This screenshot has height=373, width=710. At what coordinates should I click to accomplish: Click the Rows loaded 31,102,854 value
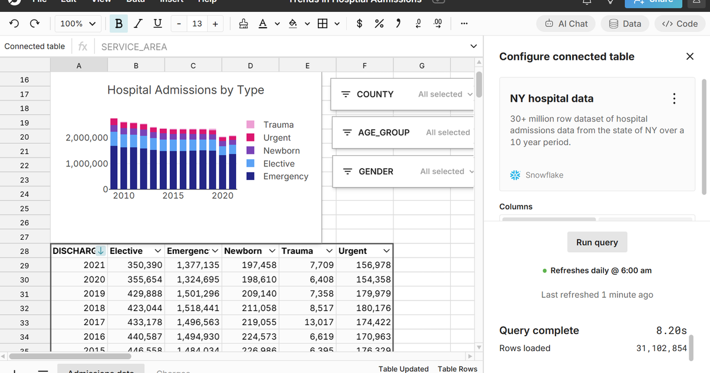661,348
